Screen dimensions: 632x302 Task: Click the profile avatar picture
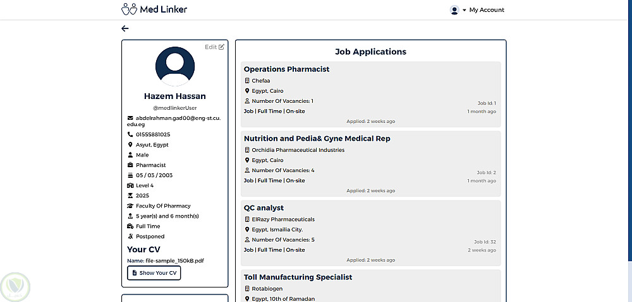[175, 66]
